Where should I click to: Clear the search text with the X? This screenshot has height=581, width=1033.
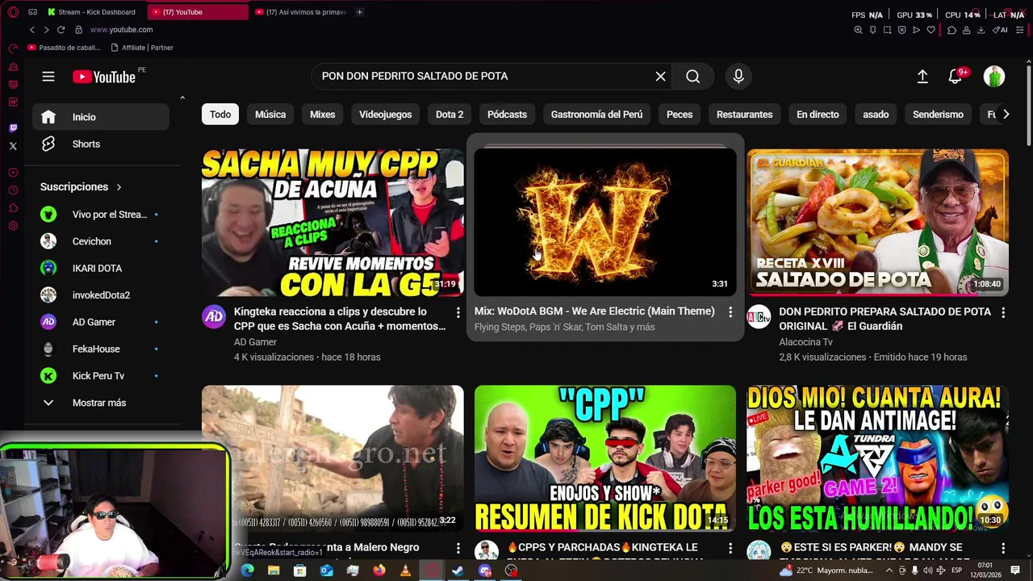point(660,76)
